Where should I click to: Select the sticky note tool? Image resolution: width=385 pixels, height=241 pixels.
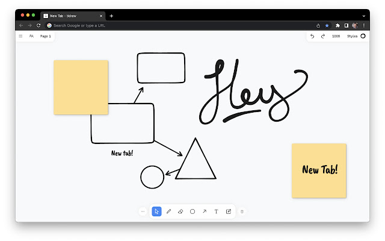229,211
